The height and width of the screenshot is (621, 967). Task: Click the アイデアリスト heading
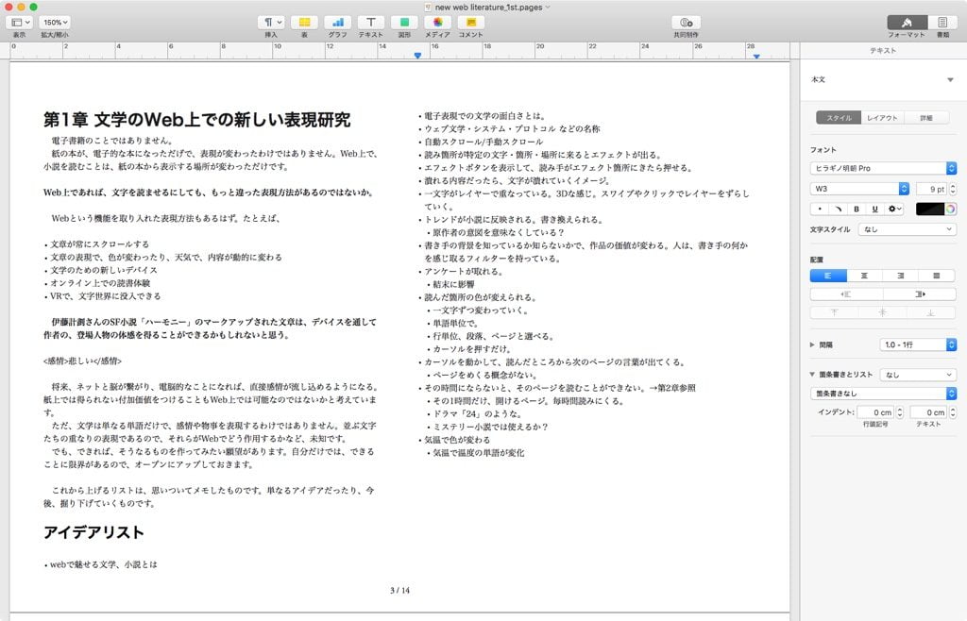[93, 532]
